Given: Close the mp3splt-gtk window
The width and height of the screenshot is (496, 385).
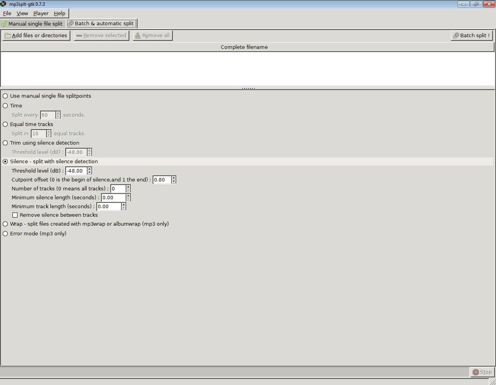Looking at the screenshot, I should (x=489, y=4).
